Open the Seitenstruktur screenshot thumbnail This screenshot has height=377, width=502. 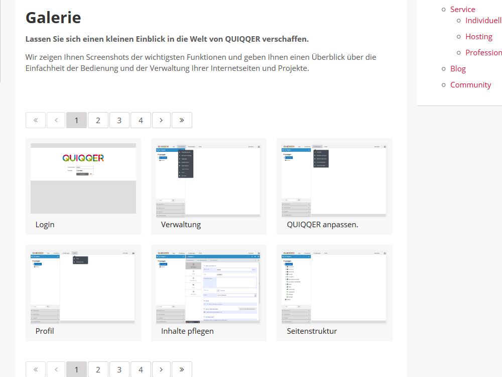(334, 287)
